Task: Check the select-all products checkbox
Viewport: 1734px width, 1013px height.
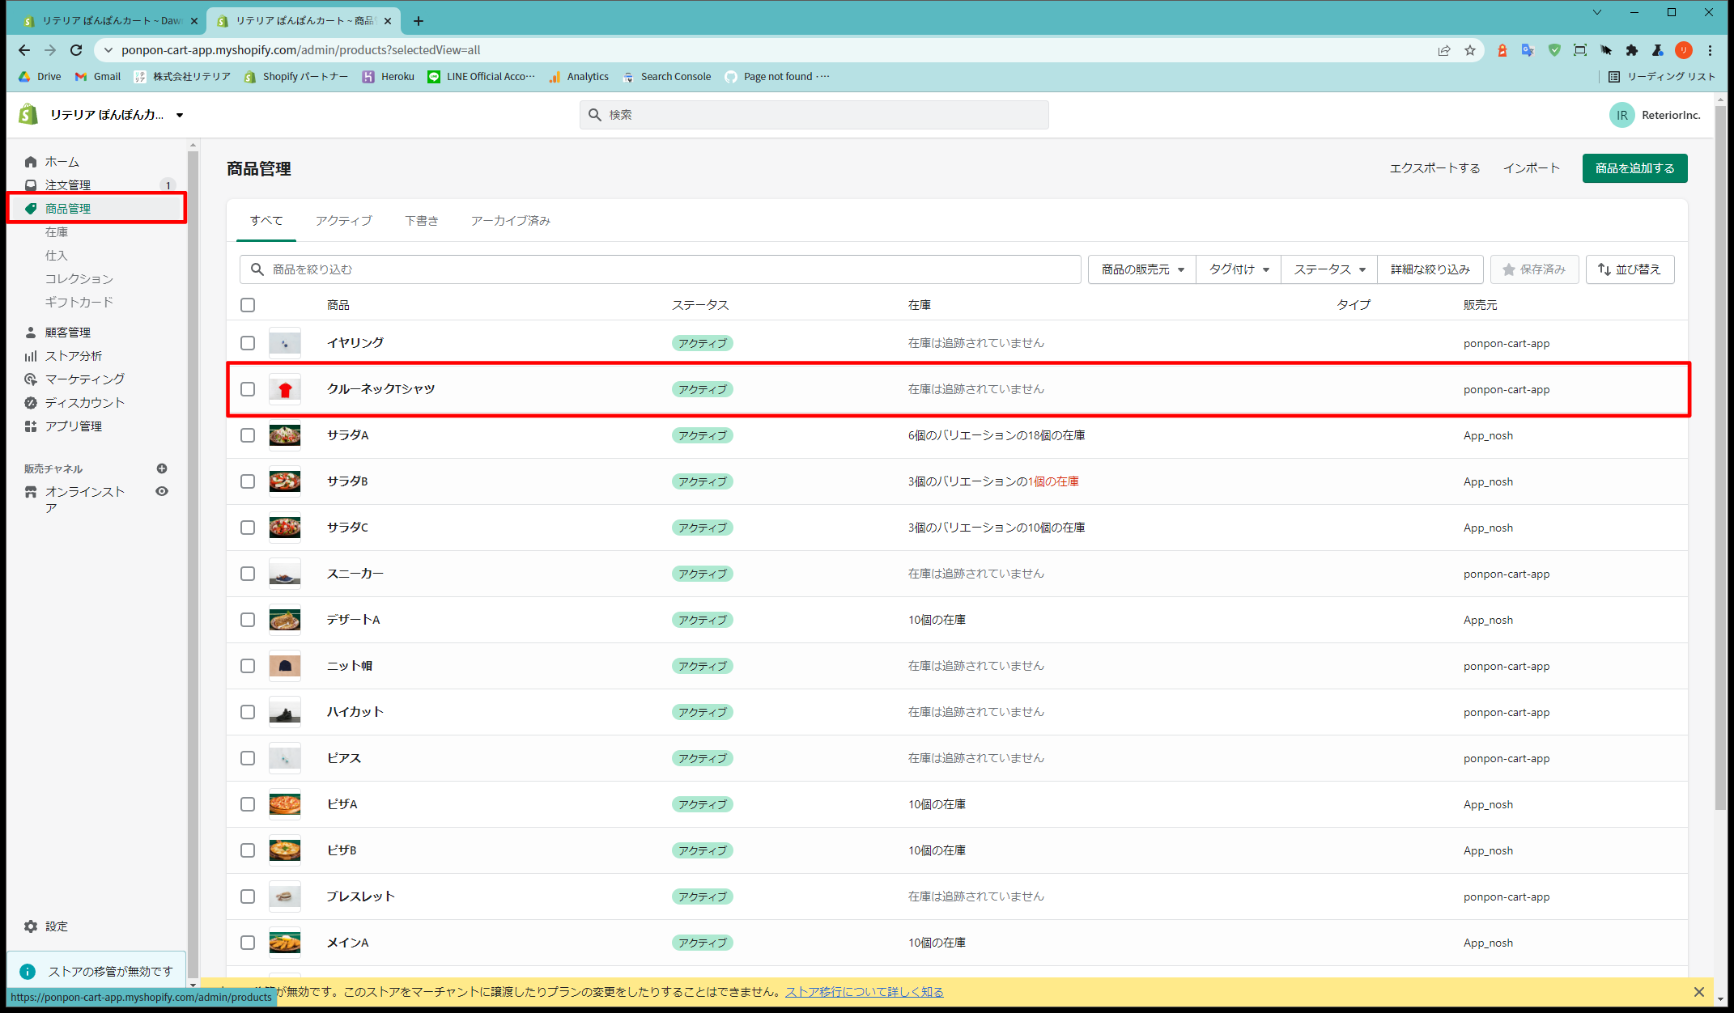Action: click(248, 305)
